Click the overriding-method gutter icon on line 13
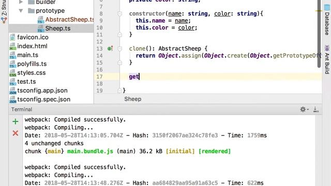Image resolution: width=331 pixels, height=186 pixels. coord(110,49)
